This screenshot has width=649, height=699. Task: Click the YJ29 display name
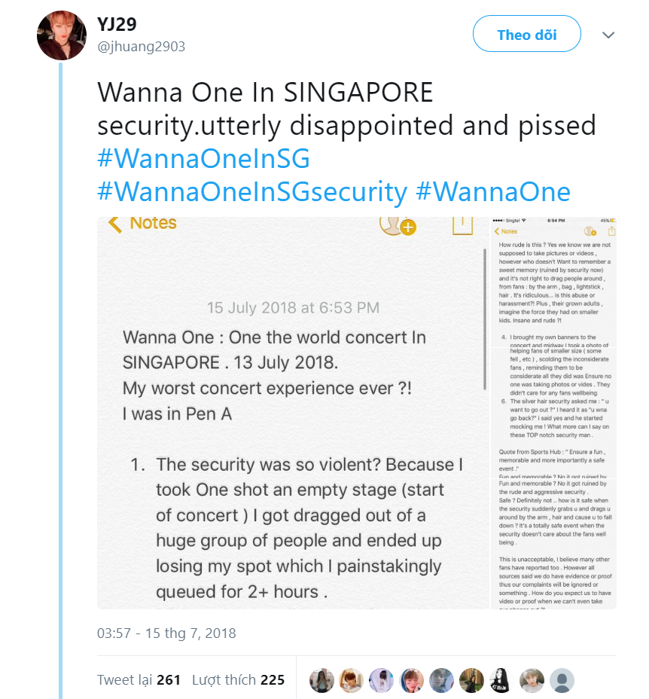117,24
